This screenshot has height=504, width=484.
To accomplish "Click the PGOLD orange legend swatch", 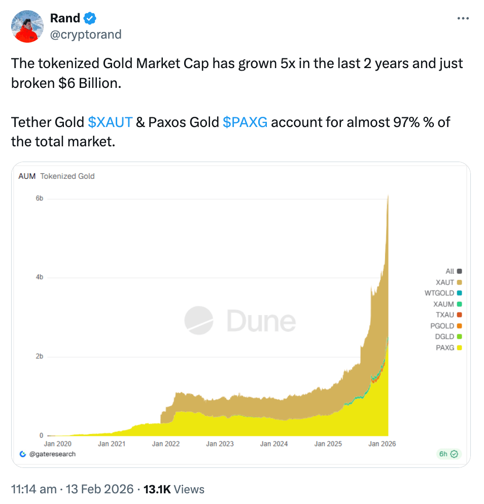I will (459, 326).
